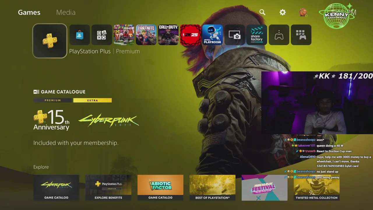Click chat username 'takeover101'
373x210 pixels.
tap(307, 146)
